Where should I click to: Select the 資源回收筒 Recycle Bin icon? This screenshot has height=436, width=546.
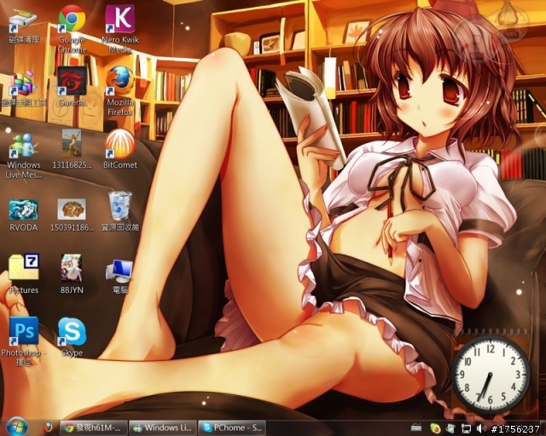click(120, 212)
